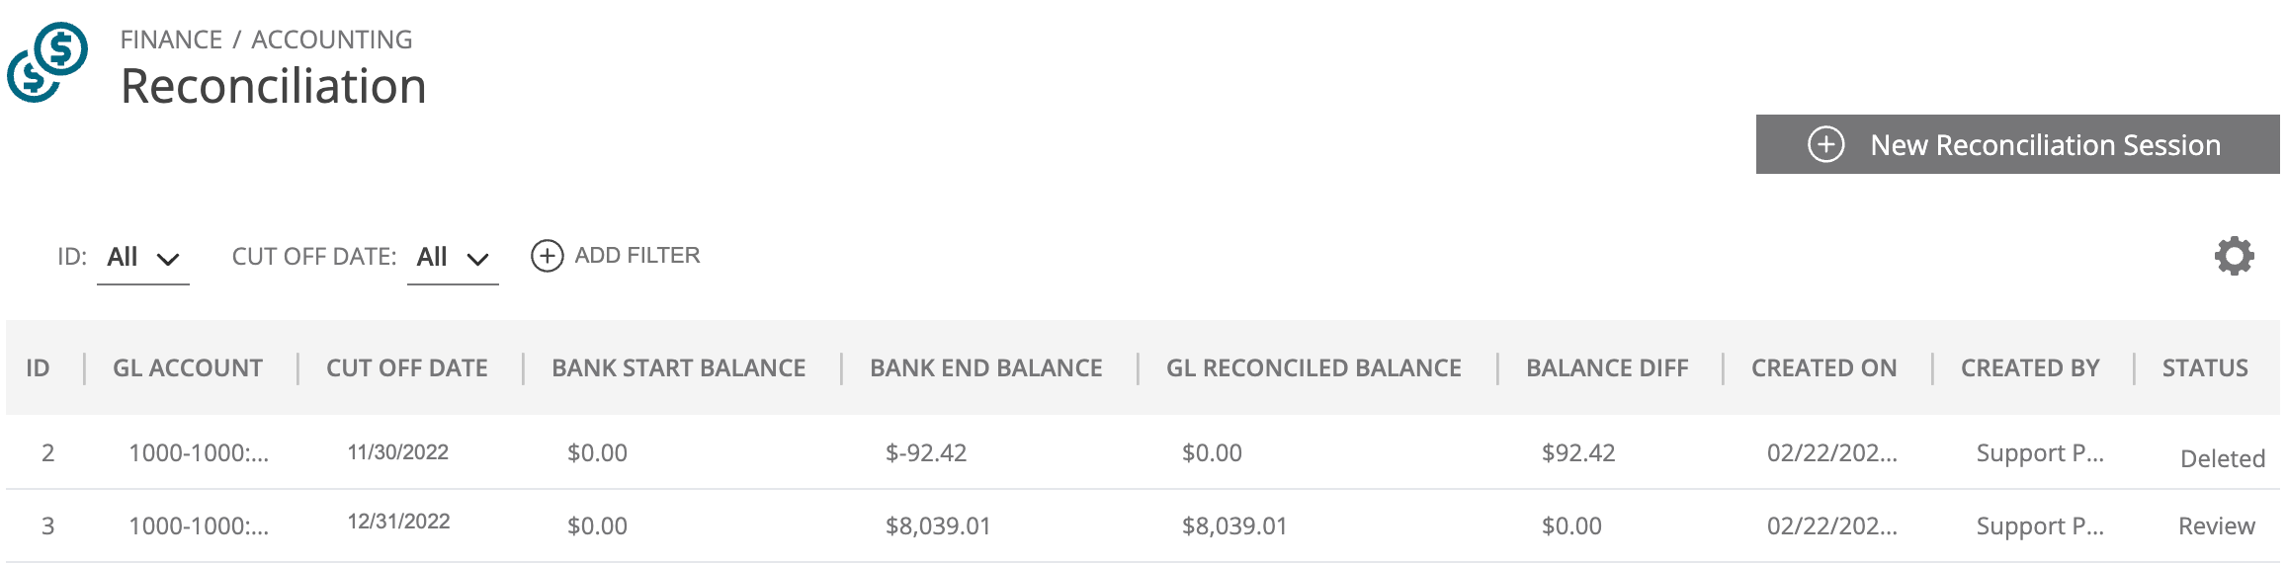
Task: Click the circled plus Add Filter icon
Action: pos(547,256)
